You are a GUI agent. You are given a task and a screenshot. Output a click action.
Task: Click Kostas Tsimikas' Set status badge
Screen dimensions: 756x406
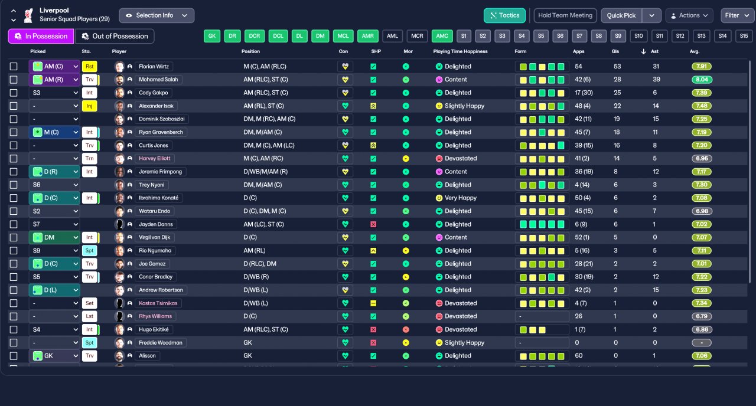(x=89, y=303)
